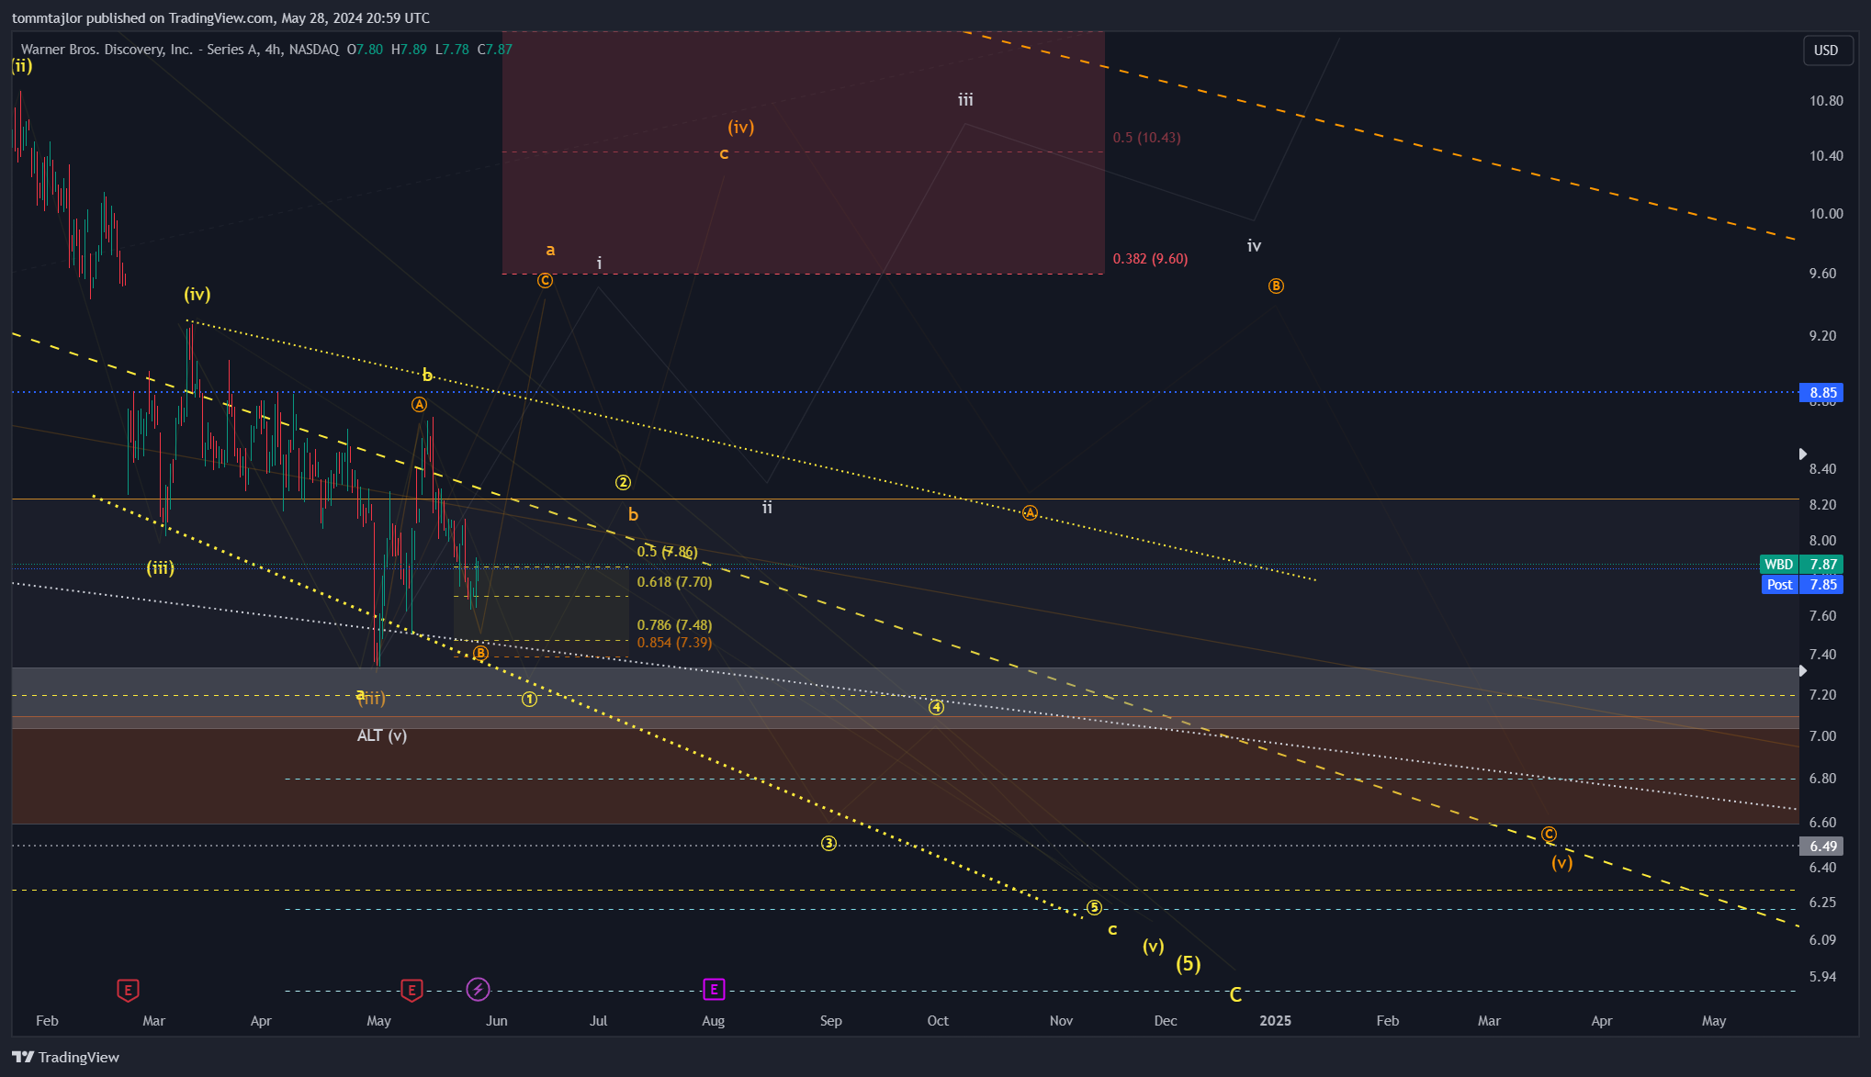Click the orange '(v)' label near 6.40
Viewport: 1871px width, 1077px height.
1561,862
